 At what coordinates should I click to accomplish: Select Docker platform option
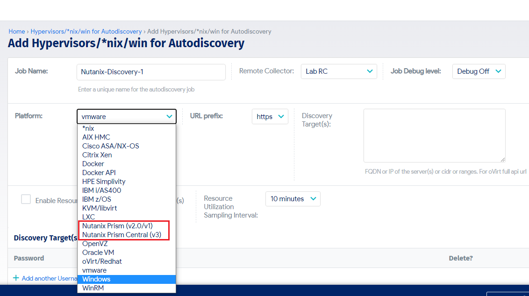[x=127, y=164]
